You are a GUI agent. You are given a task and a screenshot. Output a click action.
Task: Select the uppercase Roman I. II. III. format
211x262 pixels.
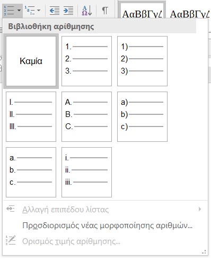tap(31, 116)
